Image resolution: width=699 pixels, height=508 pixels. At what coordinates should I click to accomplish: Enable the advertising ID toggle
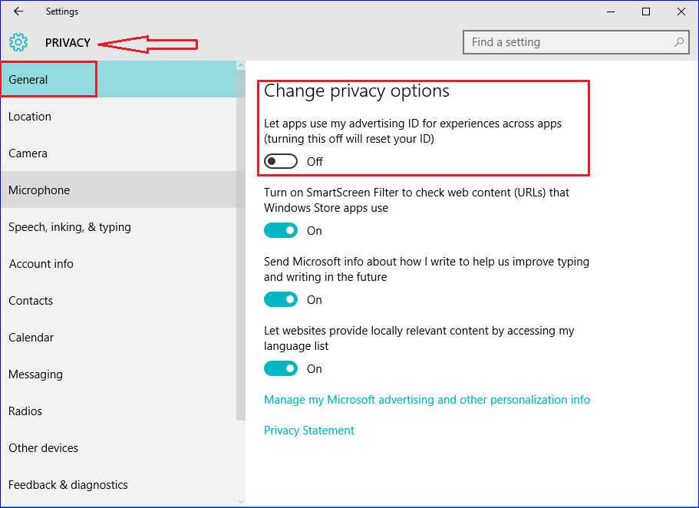click(281, 161)
